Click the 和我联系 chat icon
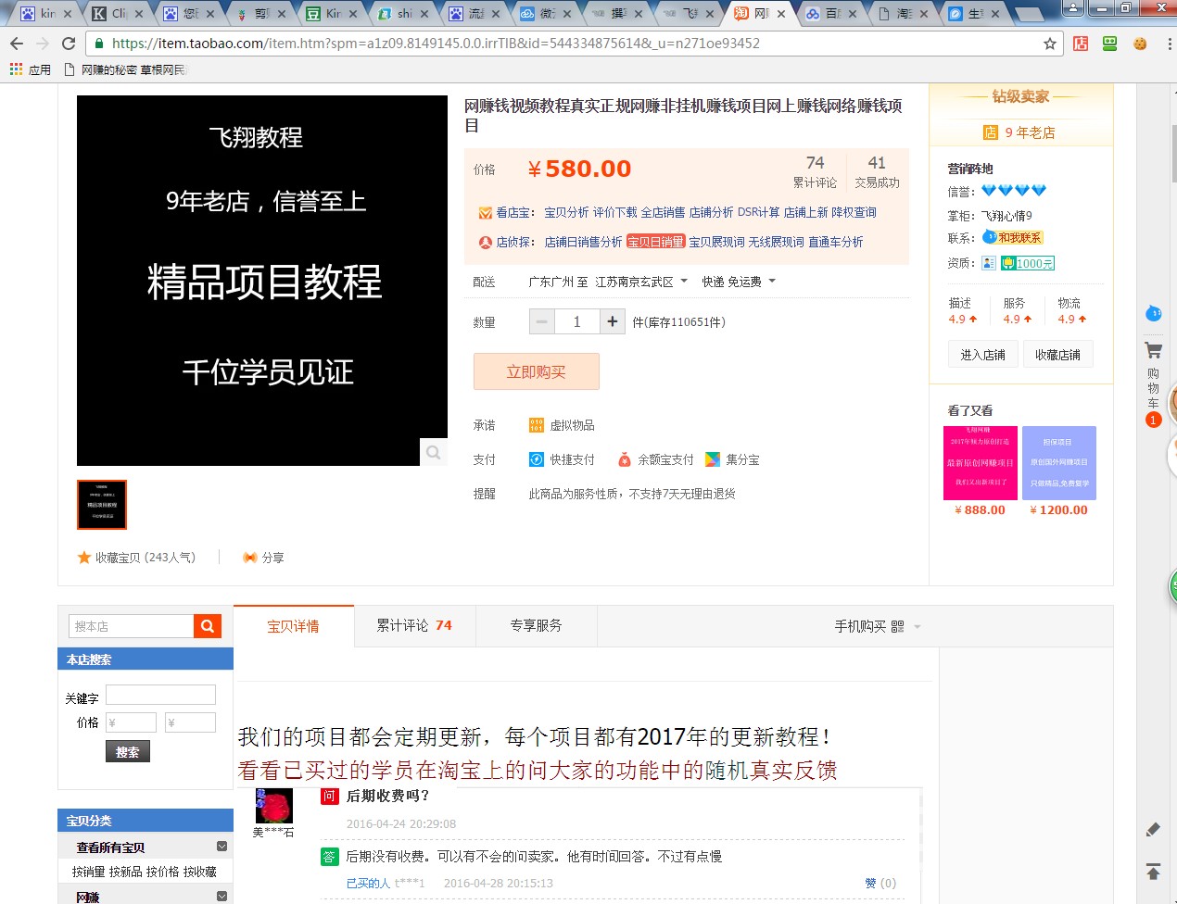 [1013, 238]
